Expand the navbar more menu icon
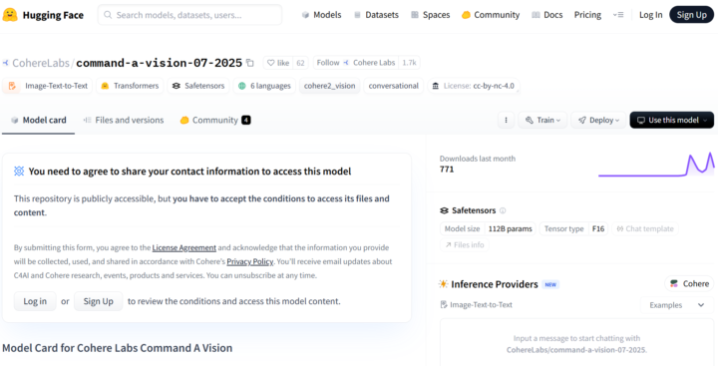 (618, 15)
